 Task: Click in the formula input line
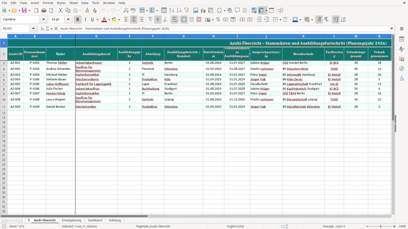pos(224,28)
